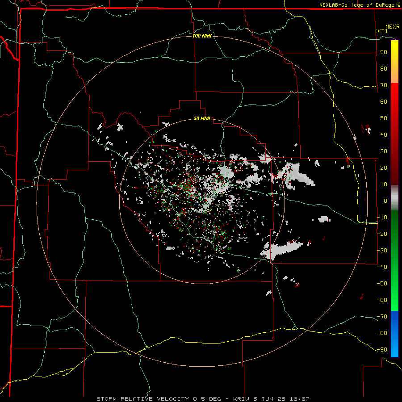Click the 10 value on velocity scale
This screenshot has height=402, width=402.
384,184
